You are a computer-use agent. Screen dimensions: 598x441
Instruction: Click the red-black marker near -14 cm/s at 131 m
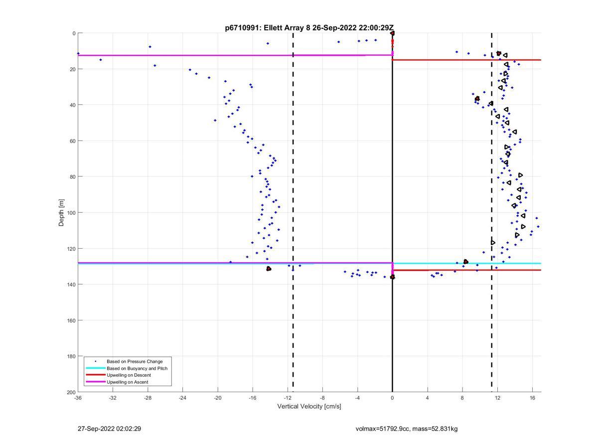pyautogui.click(x=269, y=269)
